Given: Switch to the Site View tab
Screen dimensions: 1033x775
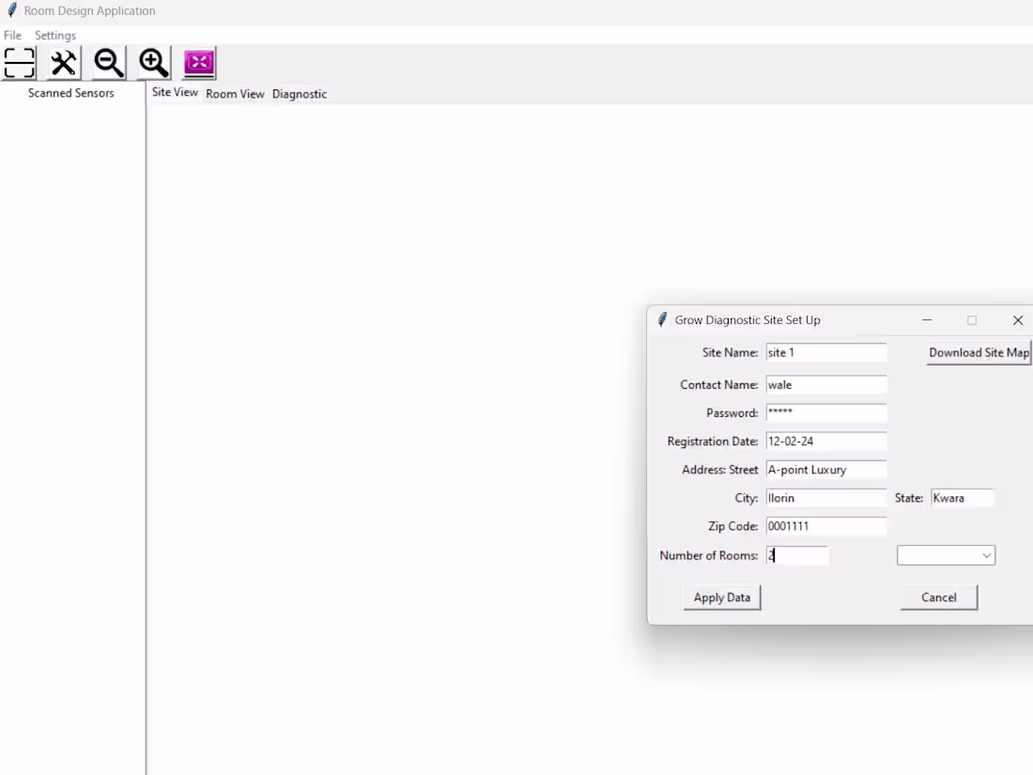Looking at the screenshot, I should tap(175, 92).
